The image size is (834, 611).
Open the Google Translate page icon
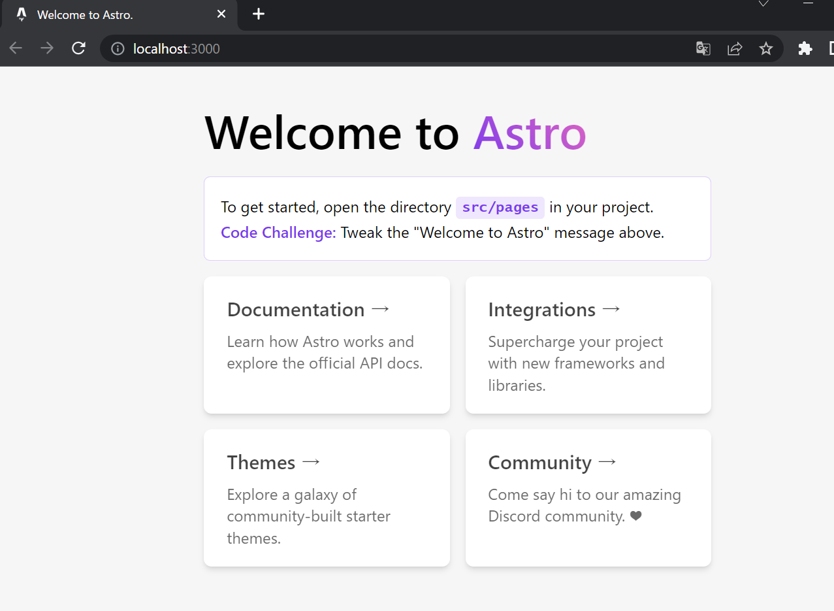(703, 48)
